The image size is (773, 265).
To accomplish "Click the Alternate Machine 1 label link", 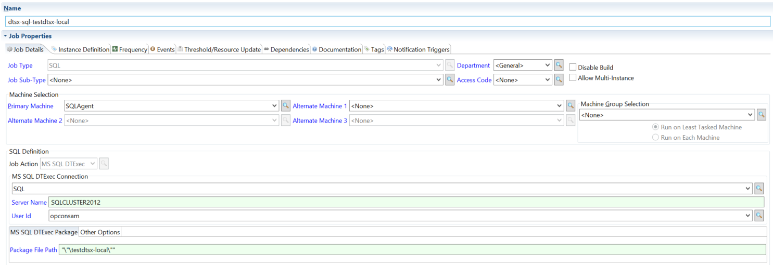I will tap(320, 106).
